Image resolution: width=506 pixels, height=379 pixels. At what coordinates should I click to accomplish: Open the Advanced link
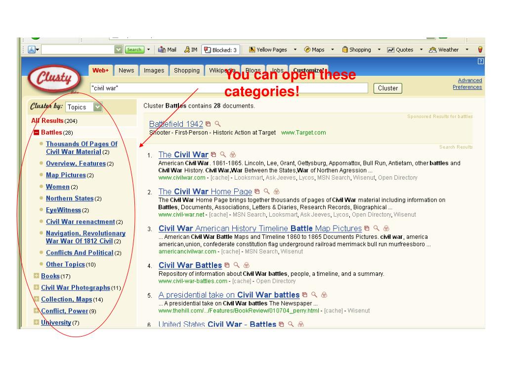pos(469,80)
